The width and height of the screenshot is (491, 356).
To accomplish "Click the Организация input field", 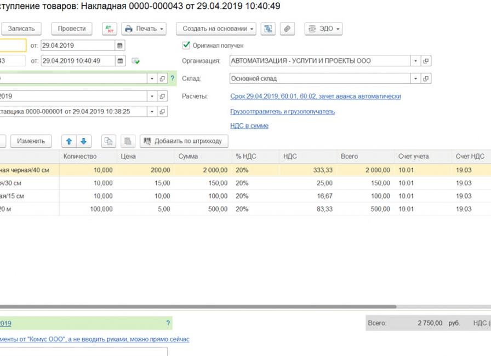I will (319, 61).
